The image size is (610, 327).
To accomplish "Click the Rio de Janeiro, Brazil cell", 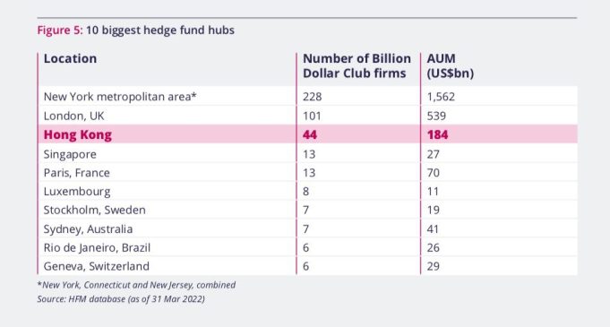I will click(x=97, y=247).
